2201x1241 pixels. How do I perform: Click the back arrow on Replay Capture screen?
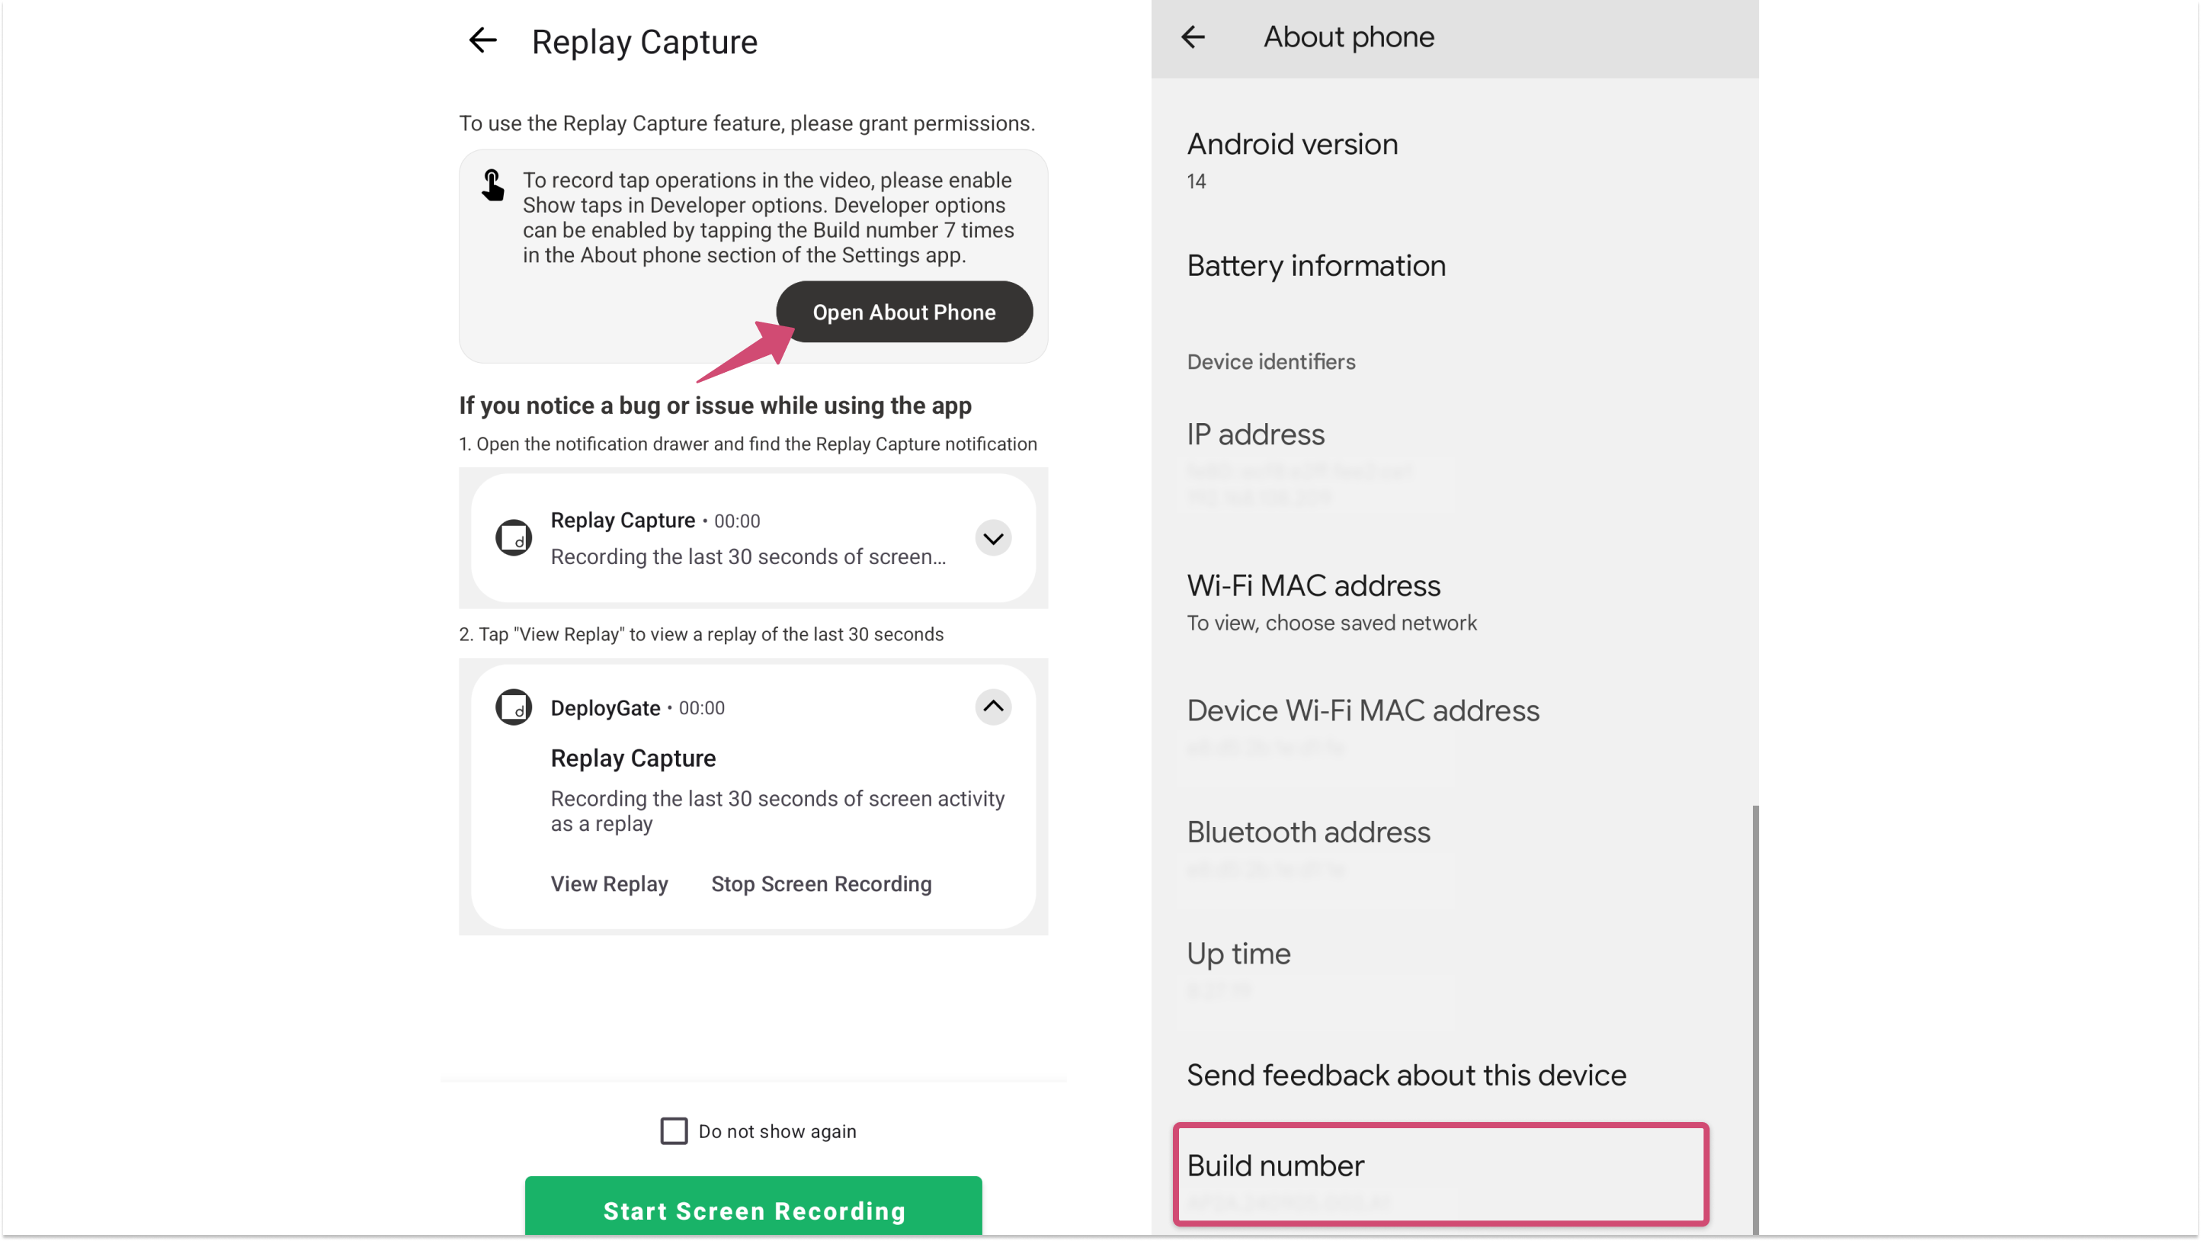click(x=482, y=40)
